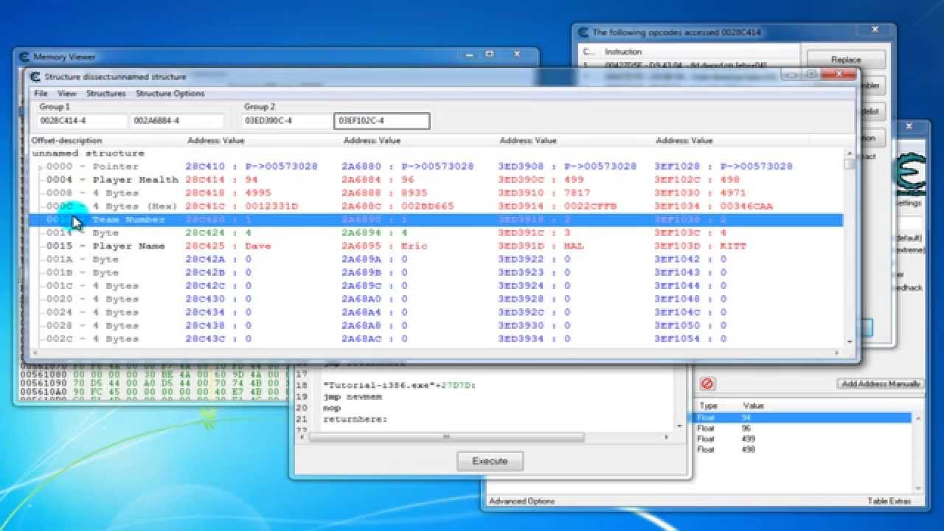This screenshot has height=531, width=944.
Task: Click the structure list scrollbar down arrow
Action: pyautogui.click(x=850, y=341)
